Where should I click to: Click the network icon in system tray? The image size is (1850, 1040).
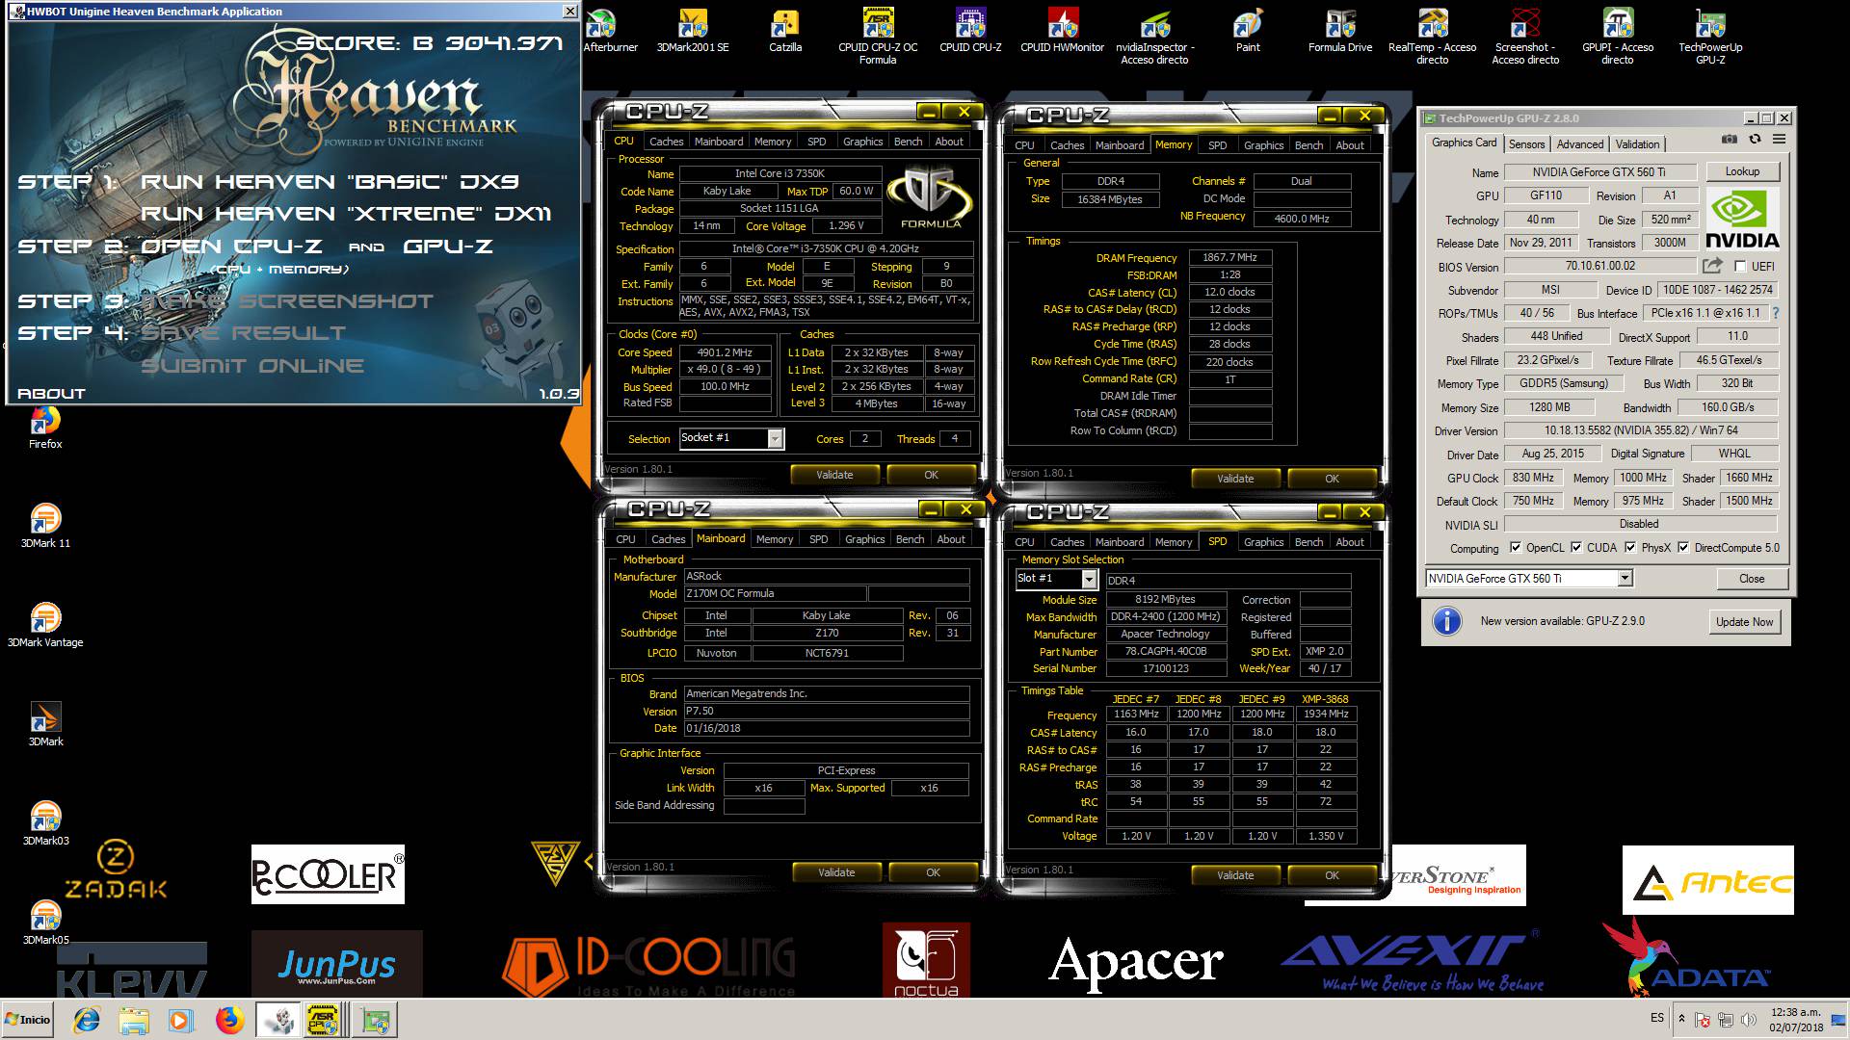[1725, 1020]
